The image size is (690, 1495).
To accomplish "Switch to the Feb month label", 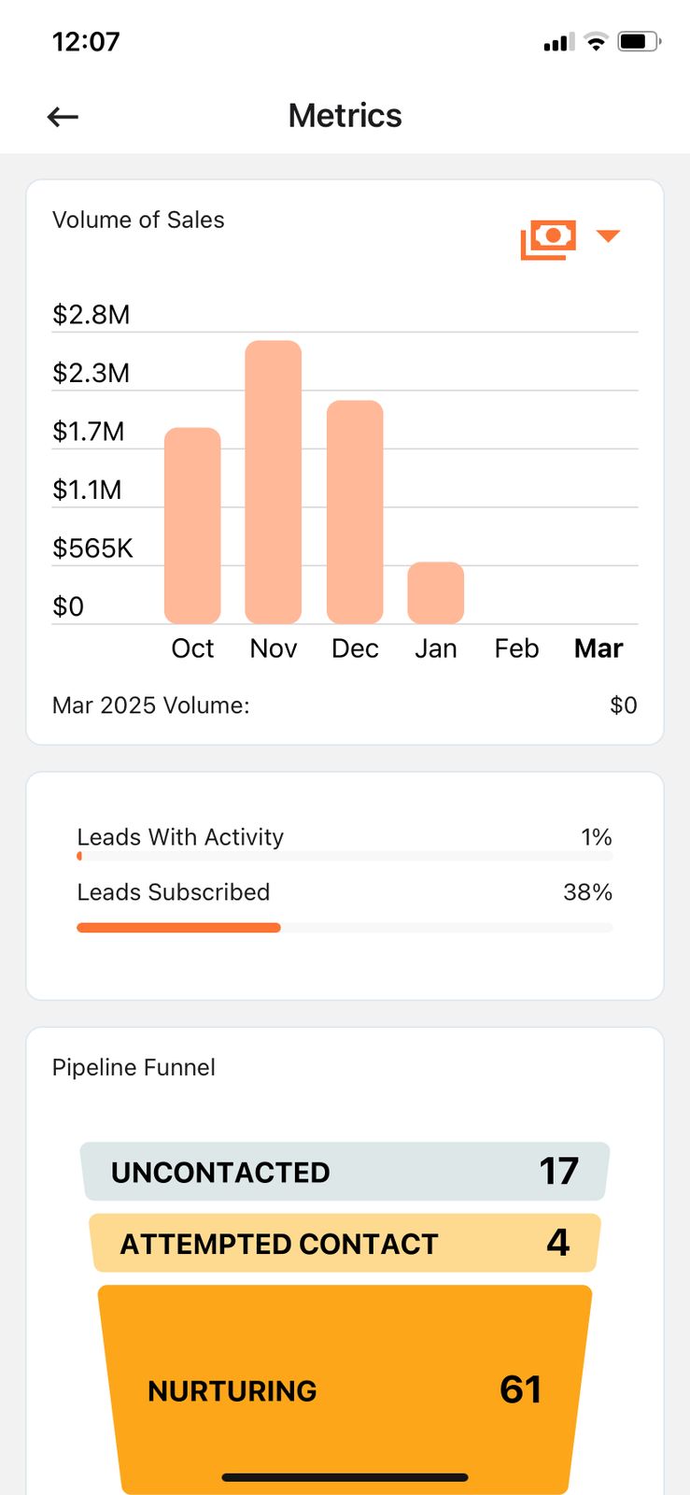I will pos(516,648).
